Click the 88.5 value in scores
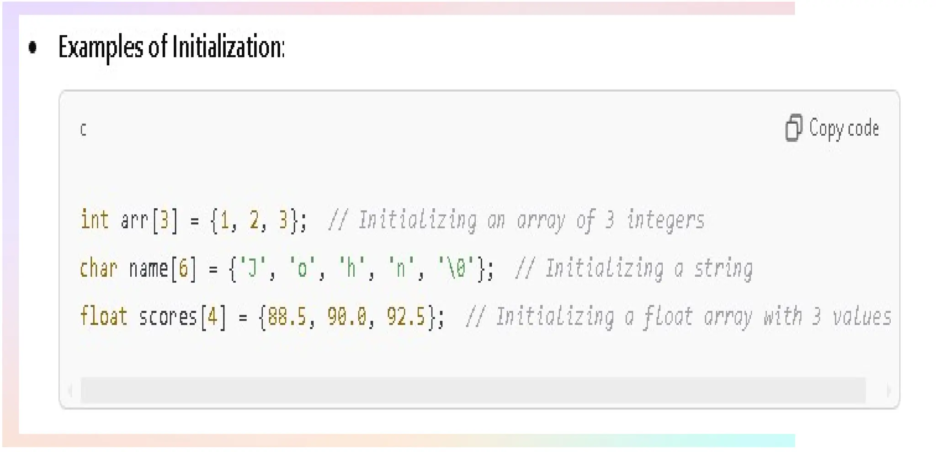Image resolution: width=936 pixels, height=452 pixels. [x=287, y=316]
